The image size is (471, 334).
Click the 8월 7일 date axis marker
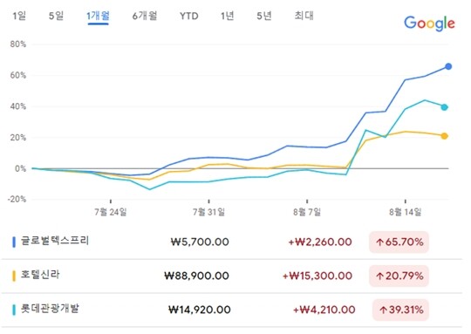307,212
